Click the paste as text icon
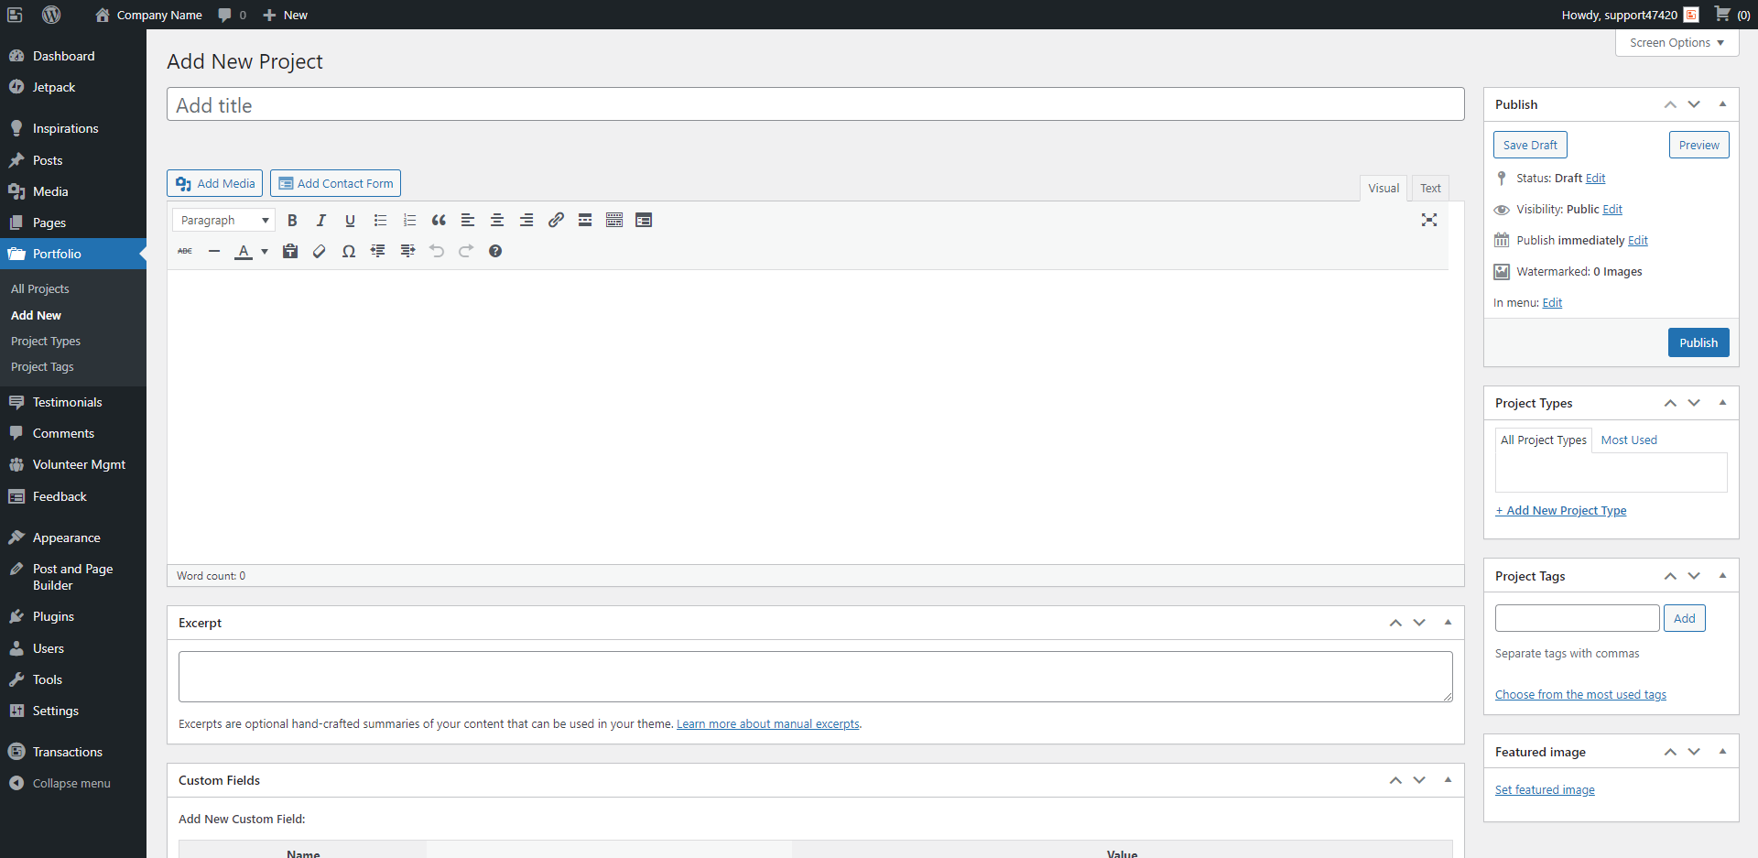The height and width of the screenshot is (858, 1758). [x=290, y=251]
